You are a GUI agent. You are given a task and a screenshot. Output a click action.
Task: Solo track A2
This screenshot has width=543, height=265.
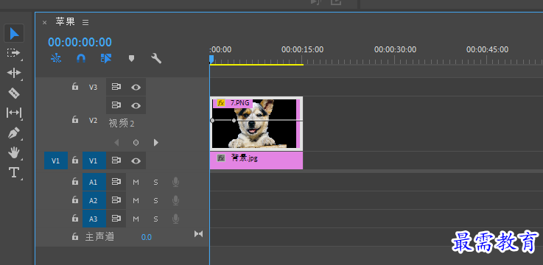[156, 200]
